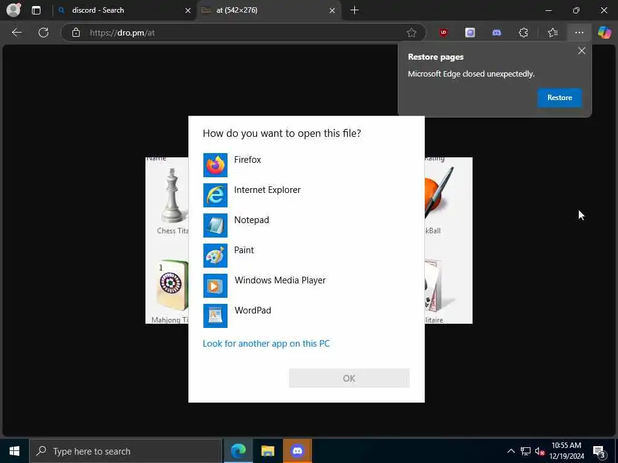Screen dimensions: 618x463
Task: Click the Firefox label in app list
Action: [x=247, y=159]
